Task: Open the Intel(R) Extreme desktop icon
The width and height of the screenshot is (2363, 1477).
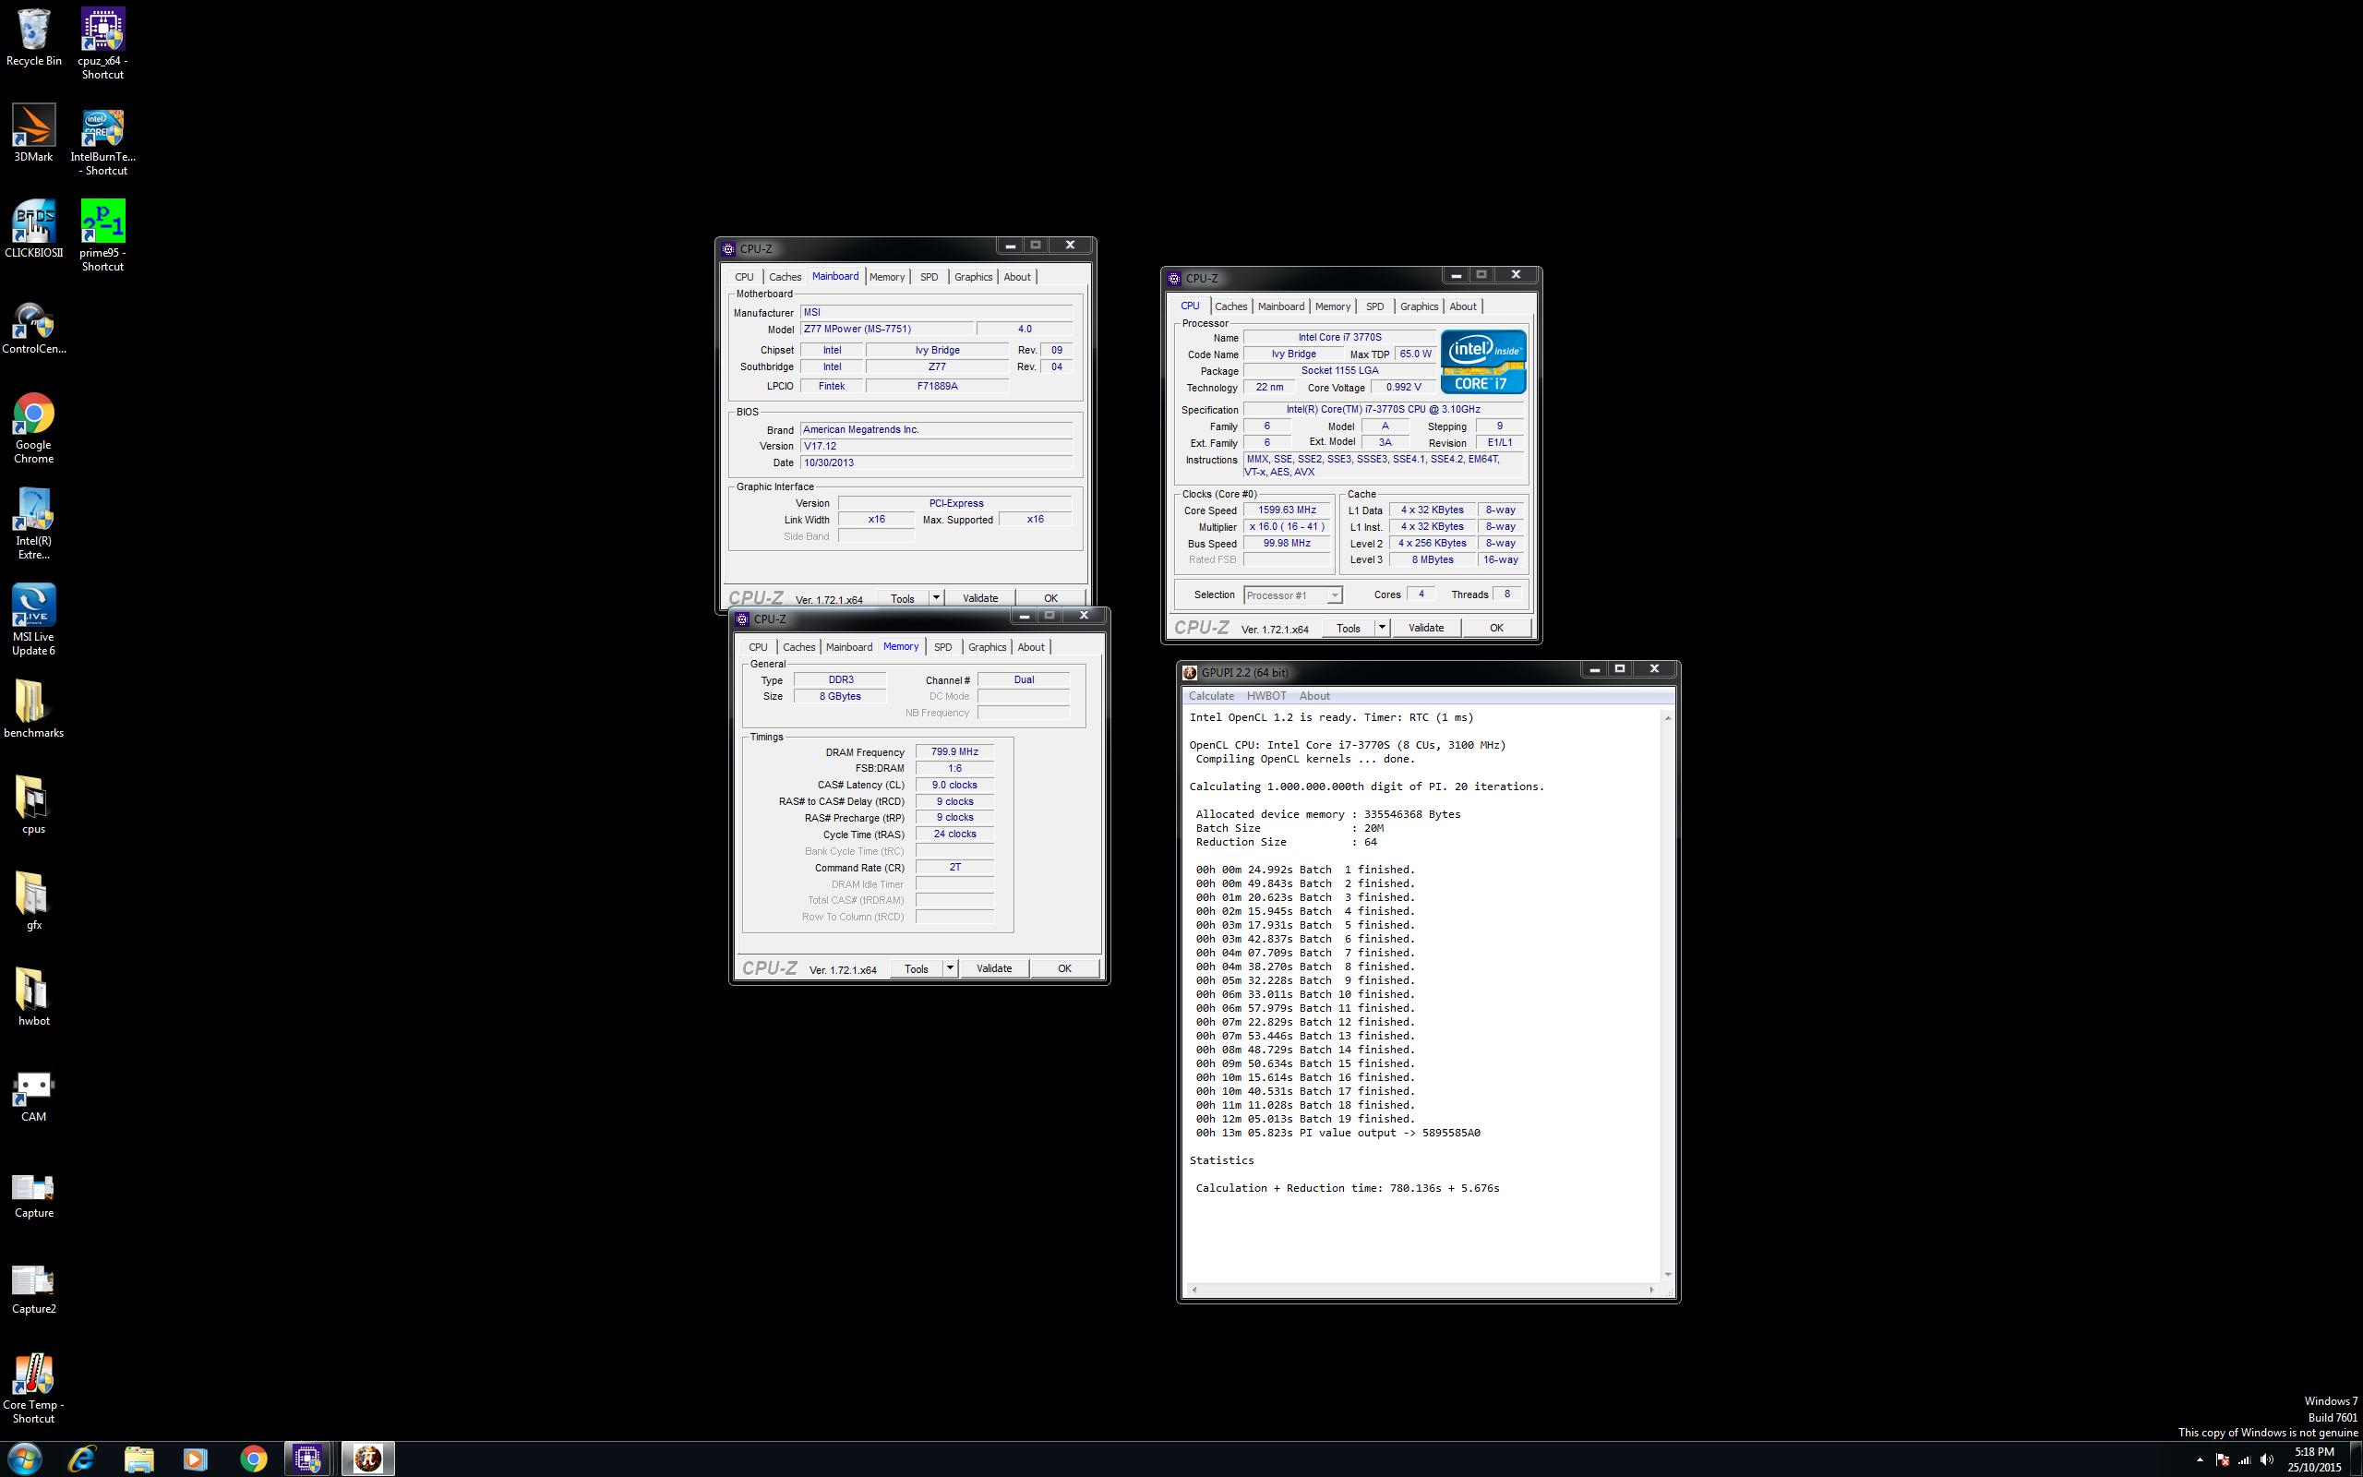Action: [x=33, y=523]
